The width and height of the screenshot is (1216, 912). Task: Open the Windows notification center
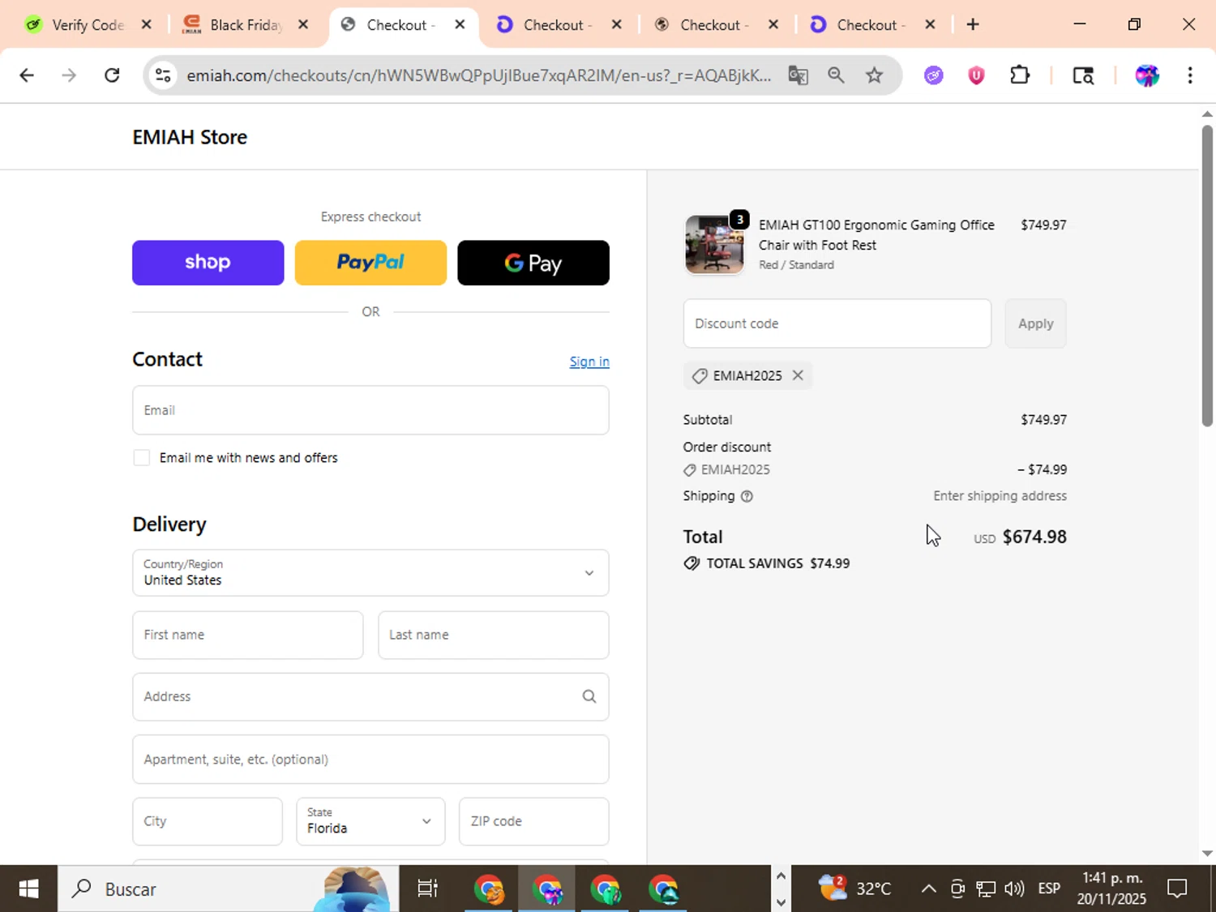(1177, 889)
